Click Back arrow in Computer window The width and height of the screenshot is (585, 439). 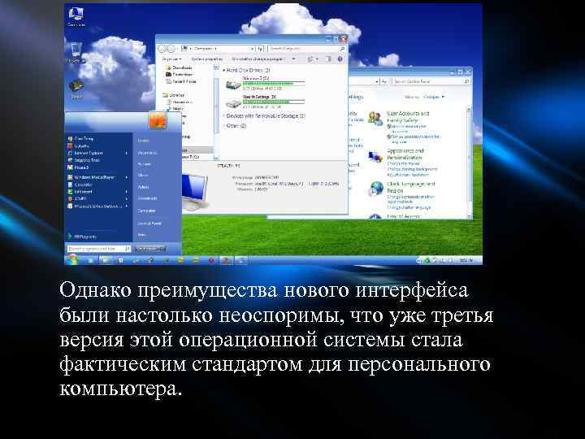click(x=162, y=49)
